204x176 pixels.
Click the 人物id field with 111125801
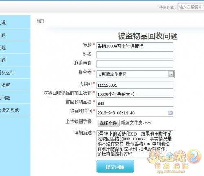click(x=135, y=85)
